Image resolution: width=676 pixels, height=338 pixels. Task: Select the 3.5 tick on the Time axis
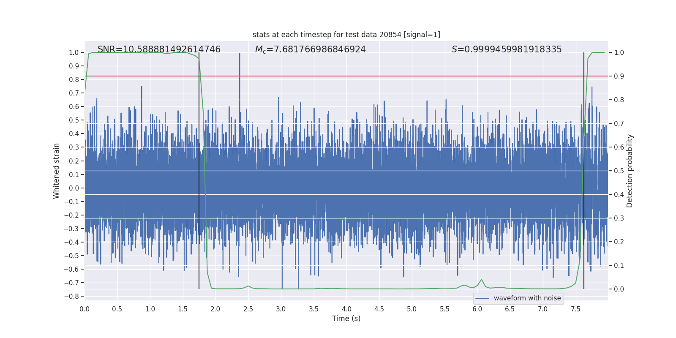[x=313, y=309]
